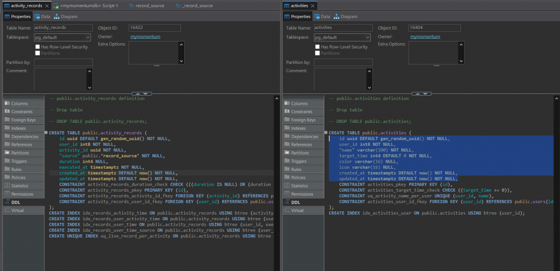Enable Has Row-Level Security for activity_records

38,46
